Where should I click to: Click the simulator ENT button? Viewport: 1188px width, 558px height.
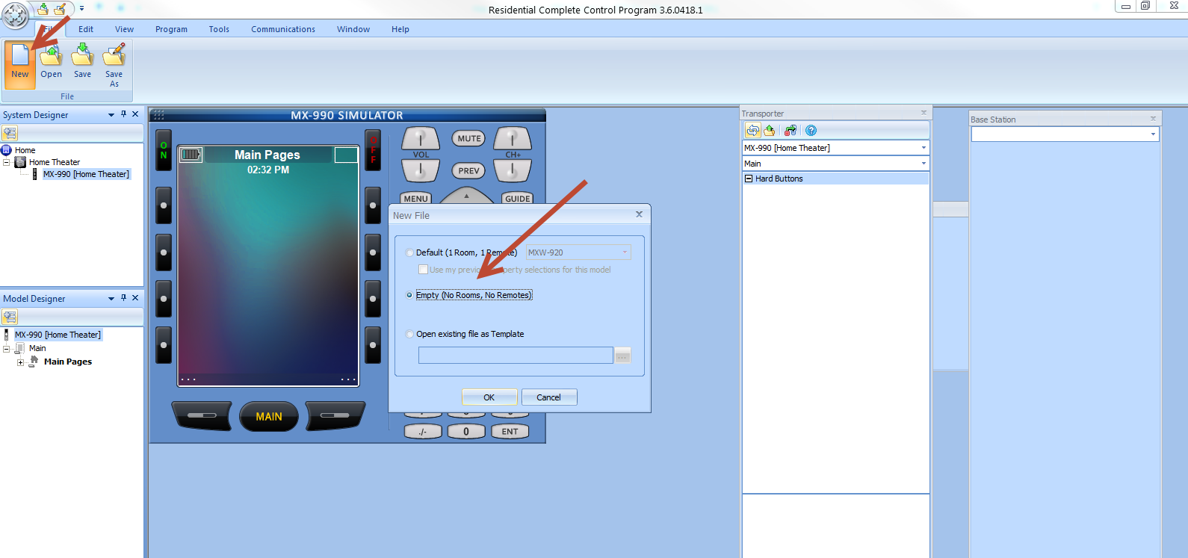tap(510, 432)
